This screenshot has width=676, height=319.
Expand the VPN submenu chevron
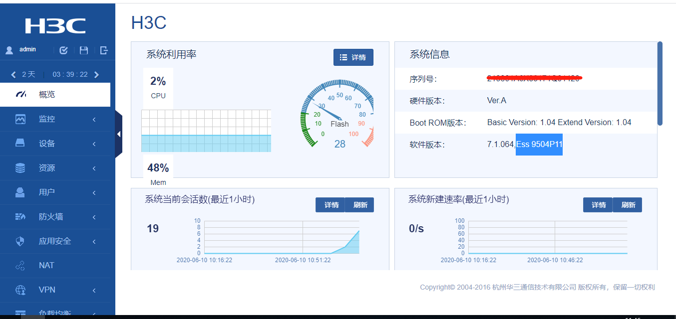click(94, 291)
